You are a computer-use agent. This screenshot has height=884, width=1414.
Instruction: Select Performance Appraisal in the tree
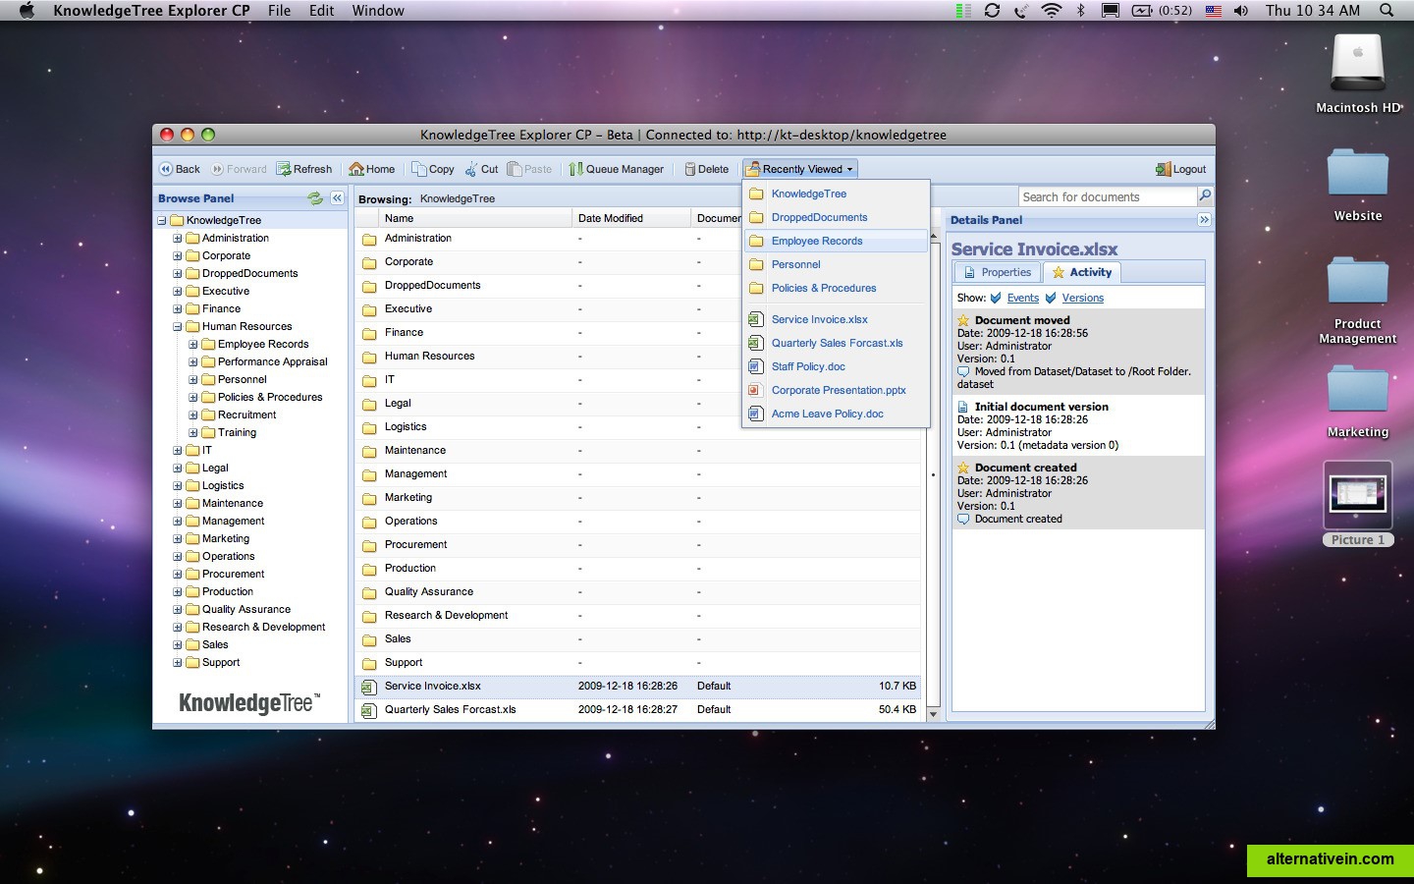coord(272,361)
